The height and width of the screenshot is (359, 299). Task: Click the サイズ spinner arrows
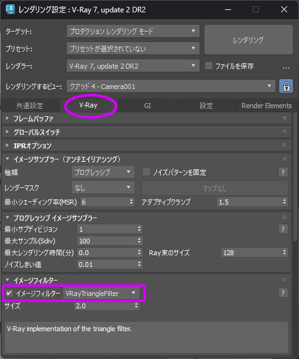pyautogui.click(x=137, y=306)
